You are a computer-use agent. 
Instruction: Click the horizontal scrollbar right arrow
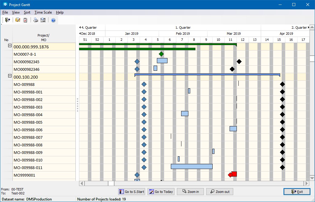click(307, 183)
